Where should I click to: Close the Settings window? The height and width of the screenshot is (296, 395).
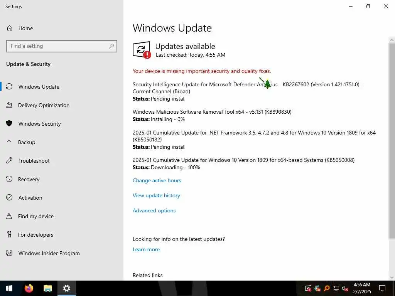(386, 6)
